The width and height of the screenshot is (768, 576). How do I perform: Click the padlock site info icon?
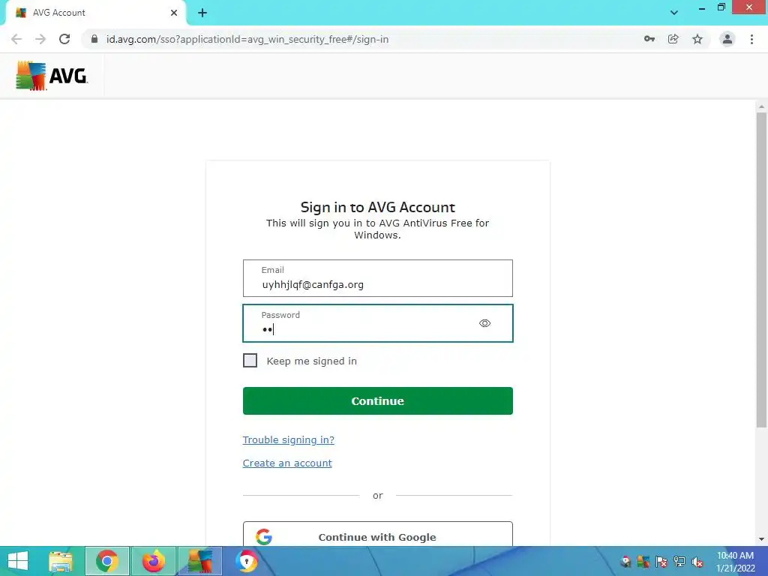(x=94, y=39)
